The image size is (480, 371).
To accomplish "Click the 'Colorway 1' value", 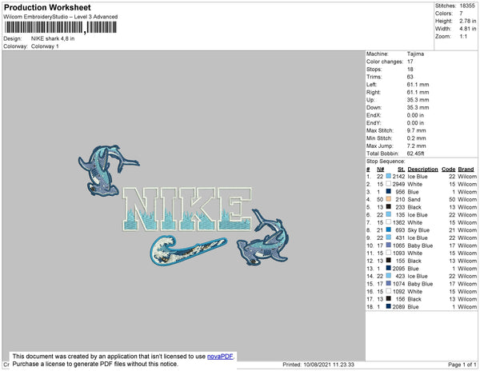I will [45, 46].
